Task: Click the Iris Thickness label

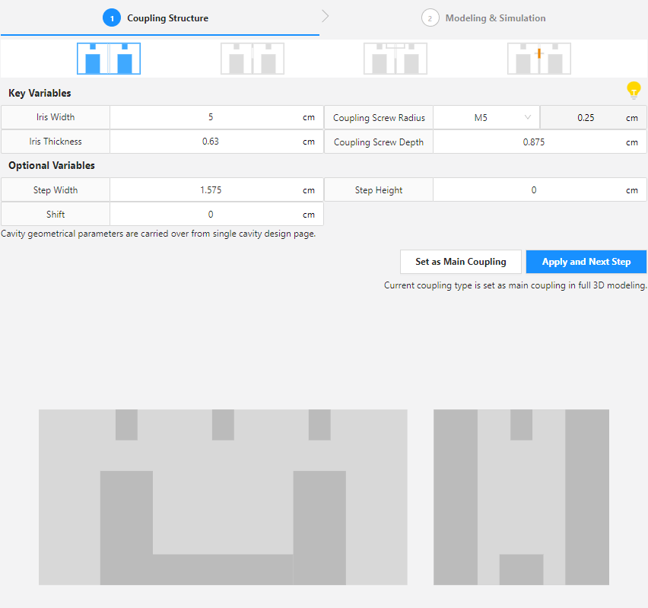Action: [56, 142]
